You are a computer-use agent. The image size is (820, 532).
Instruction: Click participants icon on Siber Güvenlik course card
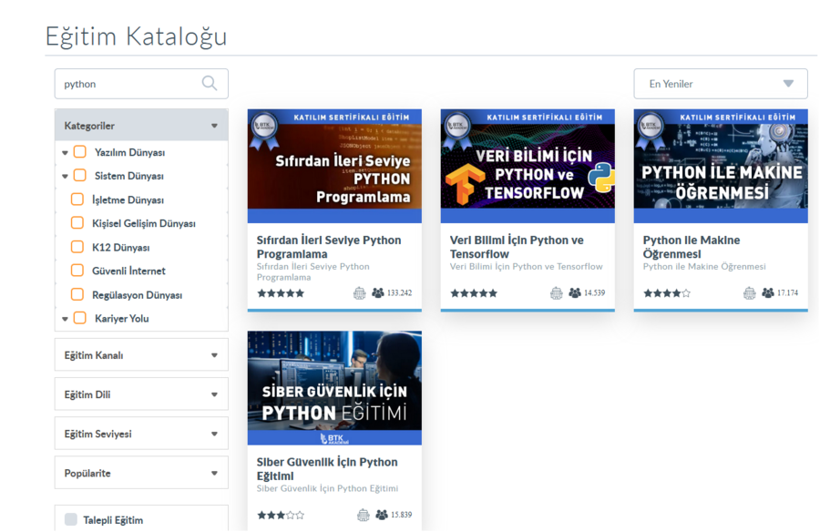click(x=382, y=516)
